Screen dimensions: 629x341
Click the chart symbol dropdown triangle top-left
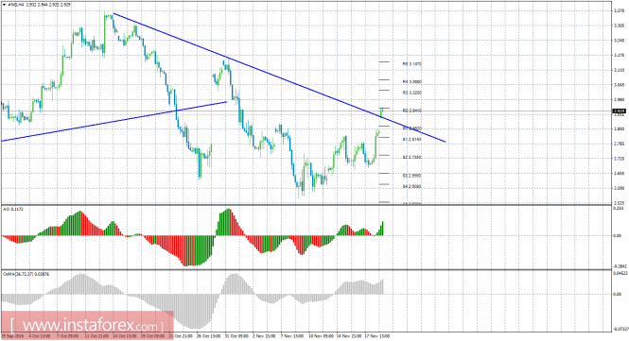[4, 5]
